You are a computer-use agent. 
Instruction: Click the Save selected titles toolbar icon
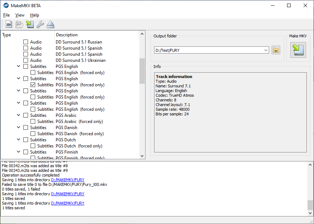(x=30, y=24)
